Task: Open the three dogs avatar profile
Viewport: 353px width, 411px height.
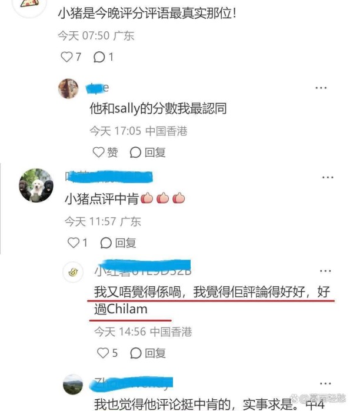Action: point(36,185)
